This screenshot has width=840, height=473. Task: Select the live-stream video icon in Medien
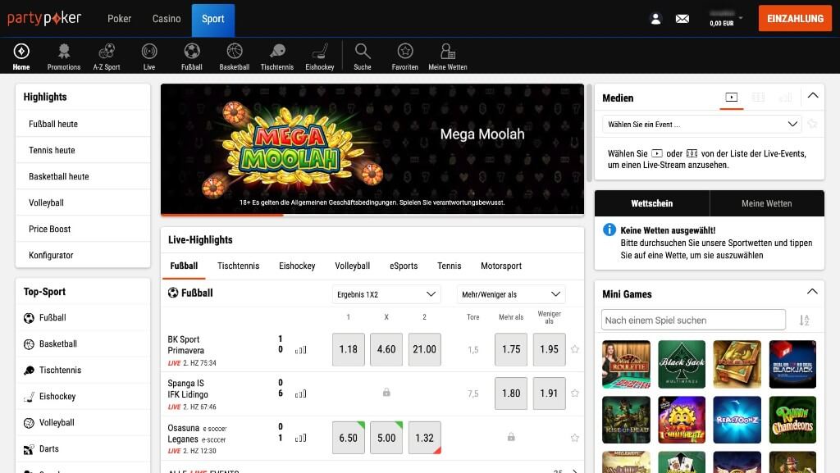pos(731,98)
